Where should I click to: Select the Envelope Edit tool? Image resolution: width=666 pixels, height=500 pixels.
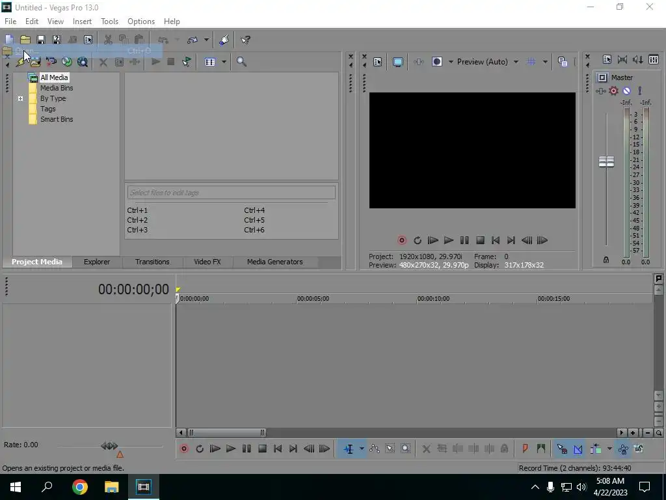[374, 449]
